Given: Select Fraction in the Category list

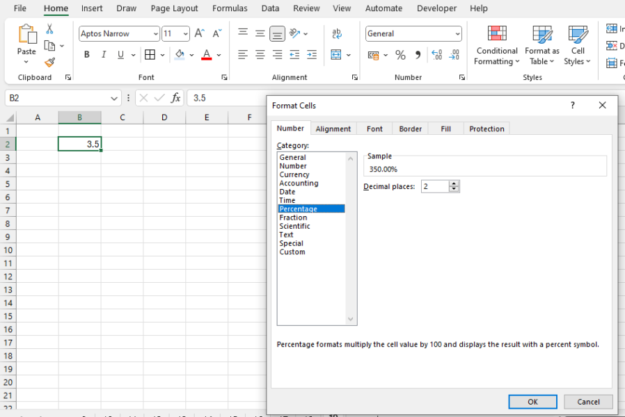Looking at the screenshot, I should [x=293, y=217].
